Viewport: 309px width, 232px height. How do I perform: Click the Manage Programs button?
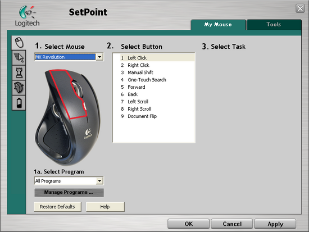coord(69,192)
